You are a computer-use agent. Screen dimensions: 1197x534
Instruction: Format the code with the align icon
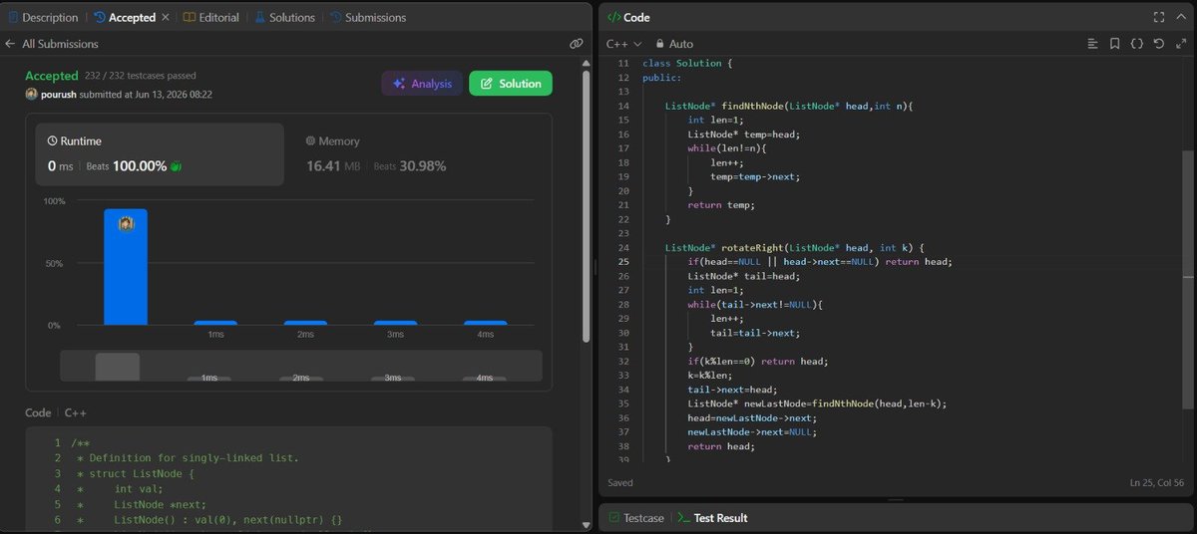[1092, 44]
